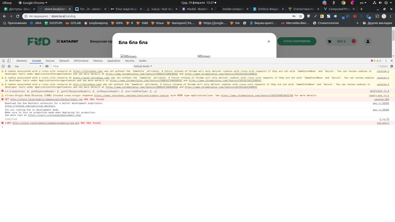Open the Chrome three-dot menu
The width and height of the screenshot is (395, 222).
pos(390,16)
